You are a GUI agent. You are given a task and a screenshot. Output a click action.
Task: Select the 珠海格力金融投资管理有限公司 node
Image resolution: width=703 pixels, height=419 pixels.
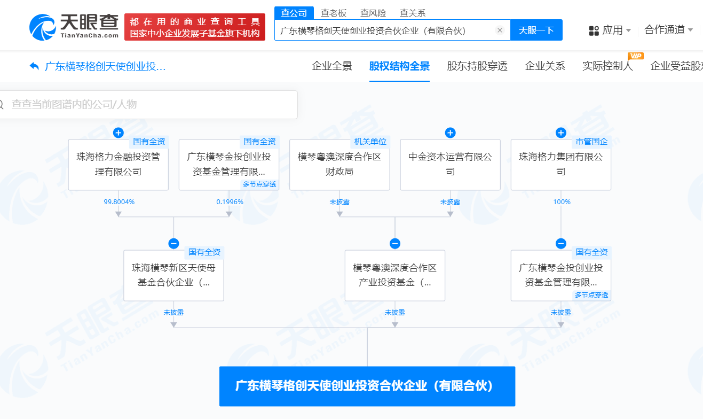pos(119,165)
